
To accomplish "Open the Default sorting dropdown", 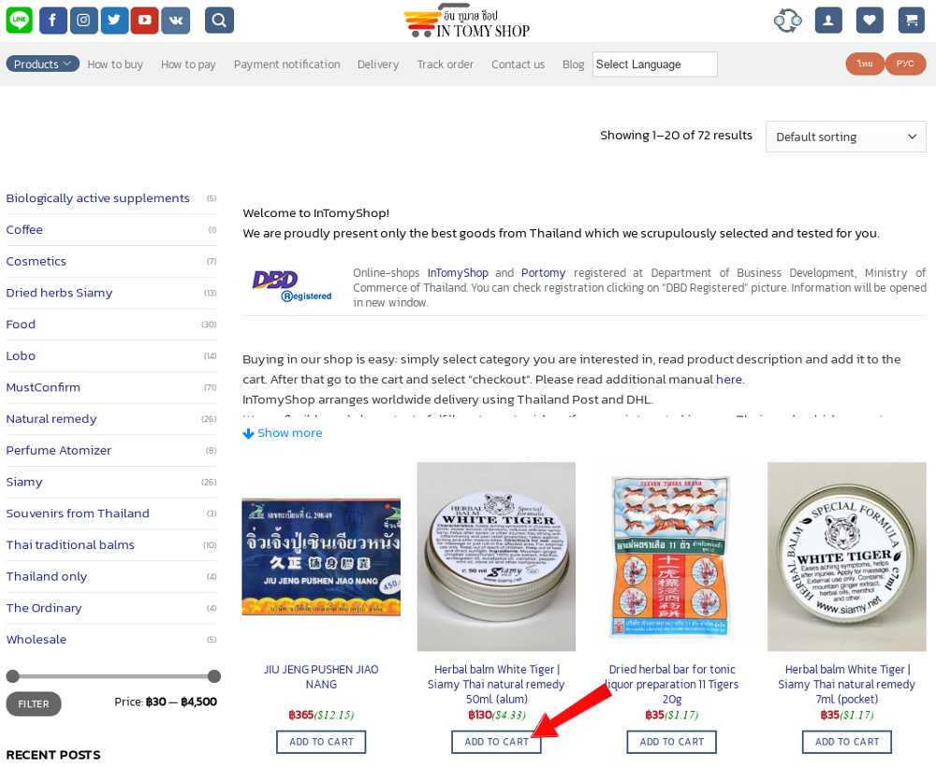I will 846,137.
